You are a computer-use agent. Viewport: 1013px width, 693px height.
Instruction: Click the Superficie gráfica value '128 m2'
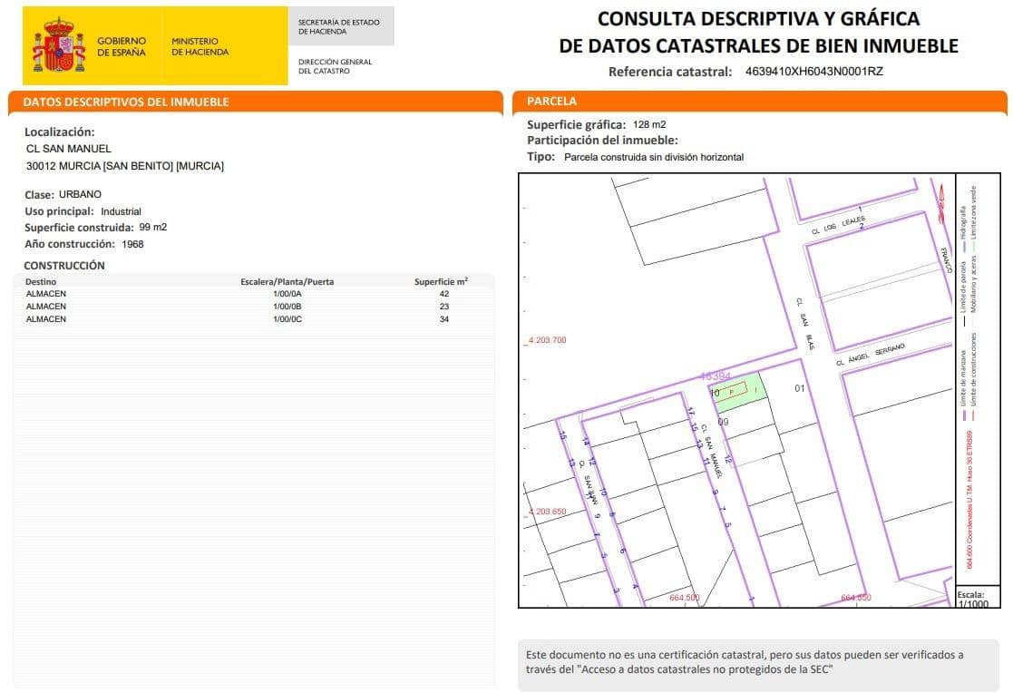click(649, 125)
